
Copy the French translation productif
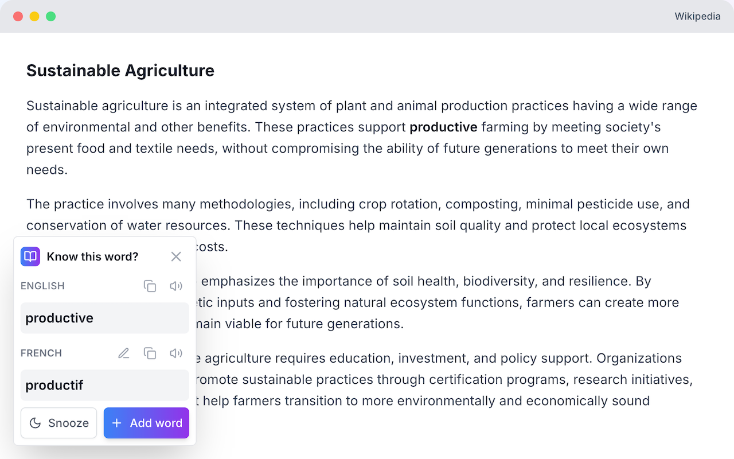(150, 353)
